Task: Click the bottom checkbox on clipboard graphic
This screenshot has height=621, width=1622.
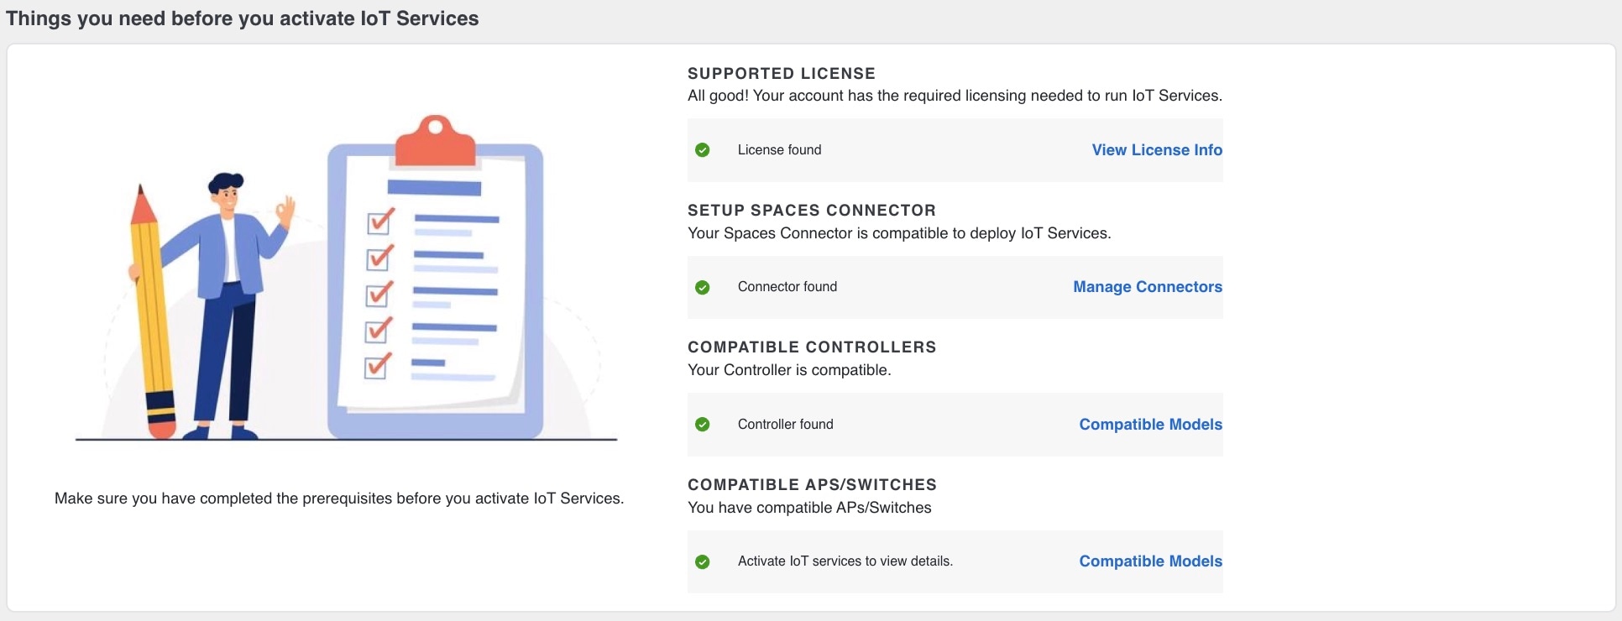Action: click(378, 367)
